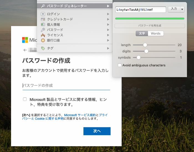Screen dimensions: 194x152
Task: Click the digits slider handle
Action: coord(146,51)
